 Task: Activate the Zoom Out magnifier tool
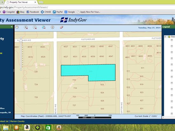coord(35,27)
